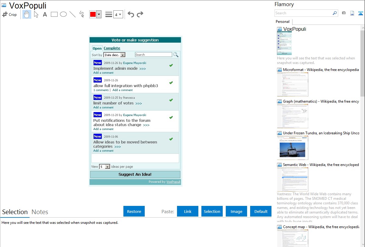The height and width of the screenshot is (247, 365).
Task: Click green checkmark for limit number of votes
Action: [x=171, y=100]
